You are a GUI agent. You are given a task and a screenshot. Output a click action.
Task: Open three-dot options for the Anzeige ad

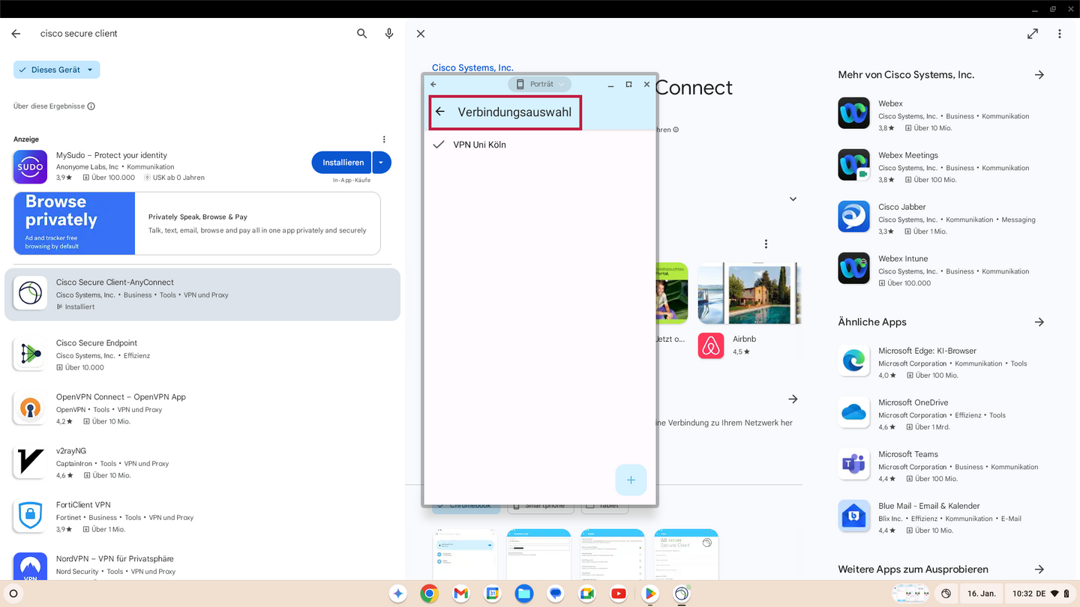384,139
